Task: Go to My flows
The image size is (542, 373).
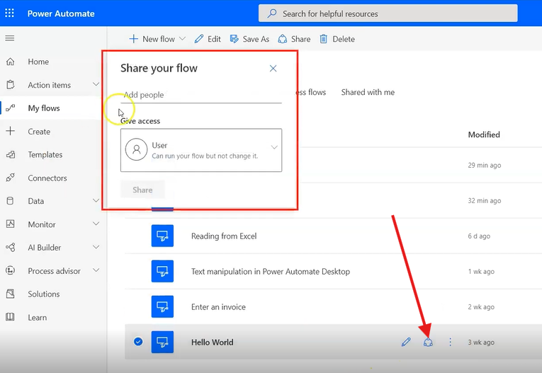Action: [44, 108]
